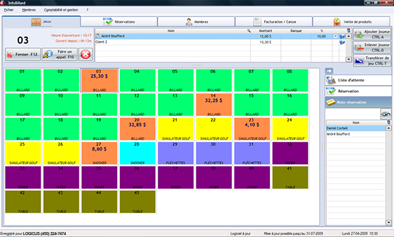Click the chat icon on André Bouffard row
This screenshot has width=394, height=237.
pyautogui.click(x=342, y=37)
